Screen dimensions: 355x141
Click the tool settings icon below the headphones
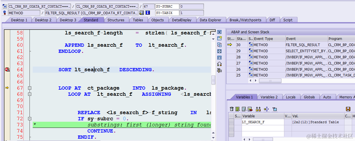[219, 70]
